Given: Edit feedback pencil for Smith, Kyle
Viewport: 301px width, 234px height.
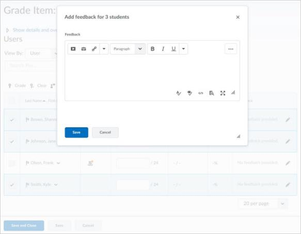Looking at the screenshot, I should click(x=288, y=185).
